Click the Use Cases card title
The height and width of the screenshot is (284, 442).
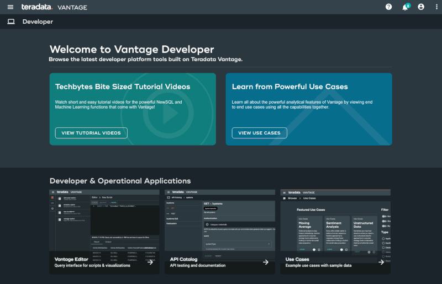(297, 259)
